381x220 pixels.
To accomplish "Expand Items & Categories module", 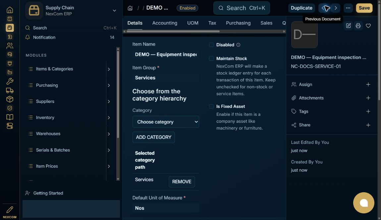I will pos(109,69).
